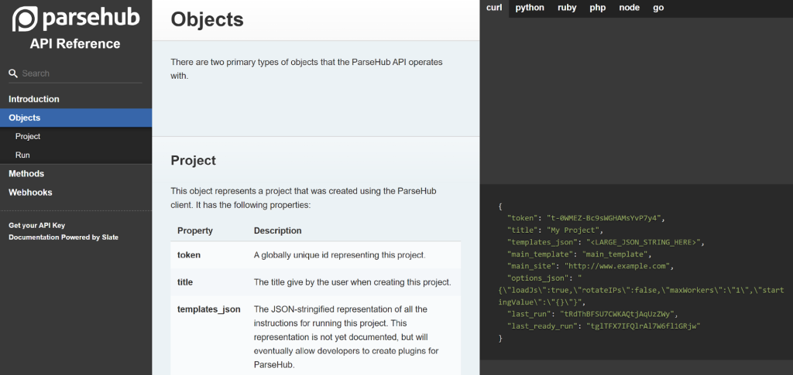The image size is (793, 375).
Task: Click the search magnifier icon
Action: pyautogui.click(x=13, y=73)
